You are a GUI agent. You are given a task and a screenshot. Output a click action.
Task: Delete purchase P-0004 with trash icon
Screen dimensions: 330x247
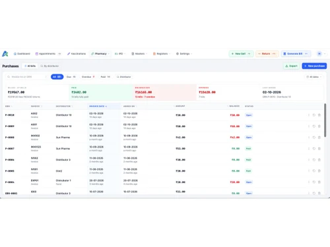coord(319,182)
